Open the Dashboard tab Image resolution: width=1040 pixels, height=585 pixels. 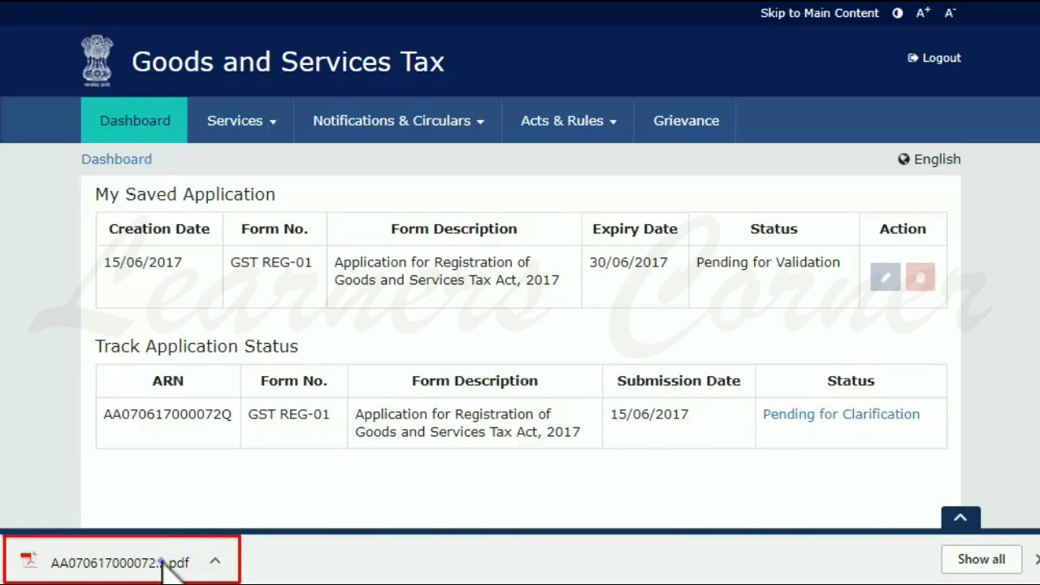coord(134,120)
